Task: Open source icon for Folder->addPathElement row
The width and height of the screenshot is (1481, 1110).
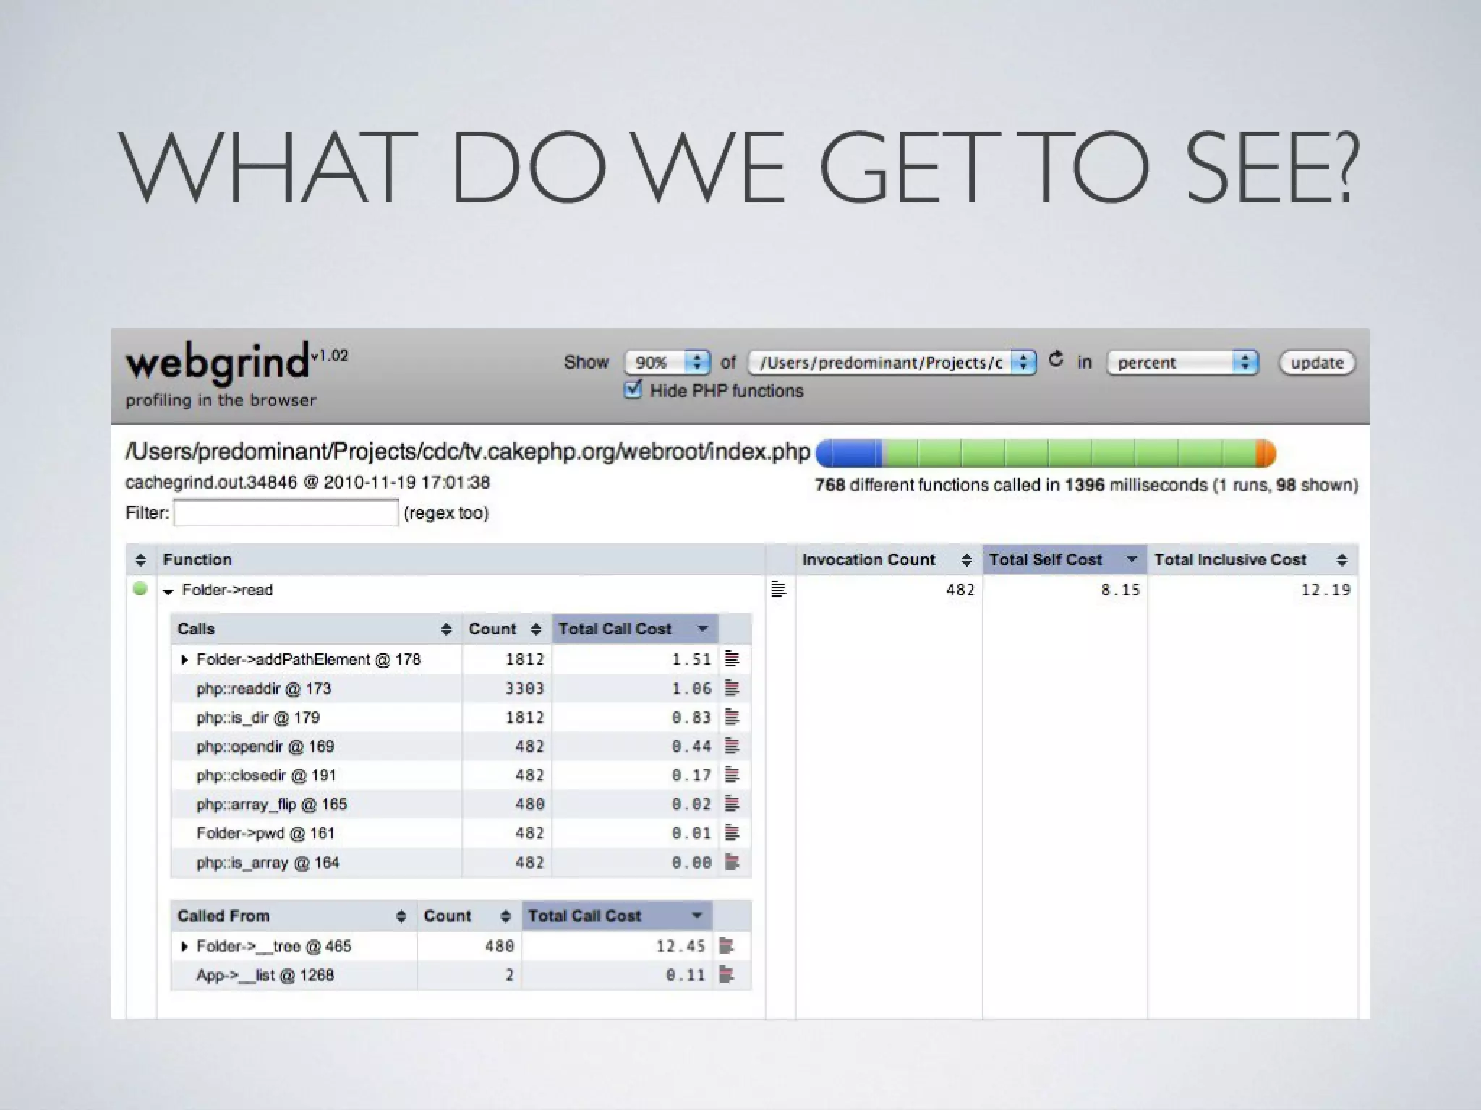Action: (x=732, y=659)
